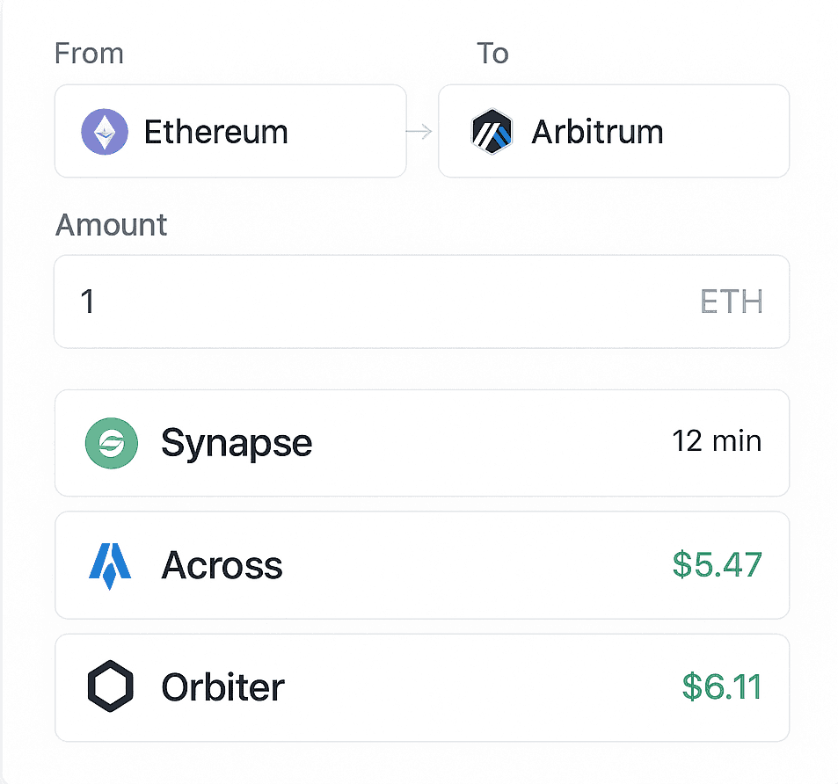Screen dimensions: 838x784
Task: Click the From label
Action: click(89, 54)
